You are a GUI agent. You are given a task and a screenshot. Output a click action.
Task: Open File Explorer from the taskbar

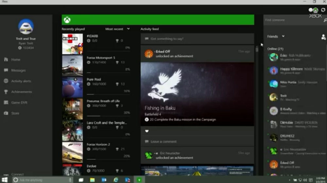tap(93, 180)
